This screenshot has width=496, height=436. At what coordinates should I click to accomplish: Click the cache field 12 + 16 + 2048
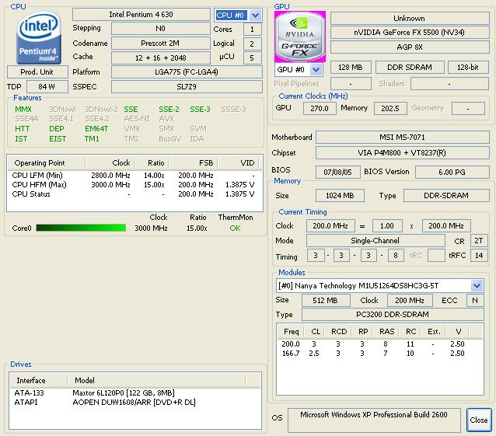pyautogui.click(x=160, y=58)
